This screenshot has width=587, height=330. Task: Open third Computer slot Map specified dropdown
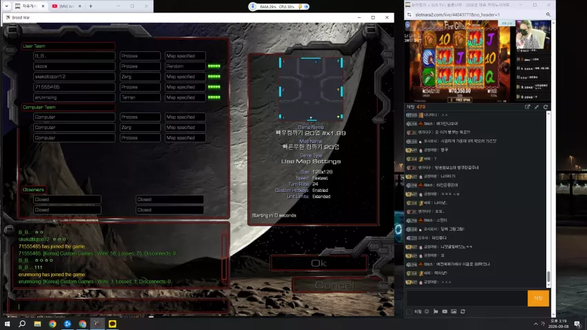pyautogui.click(x=185, y=137)
